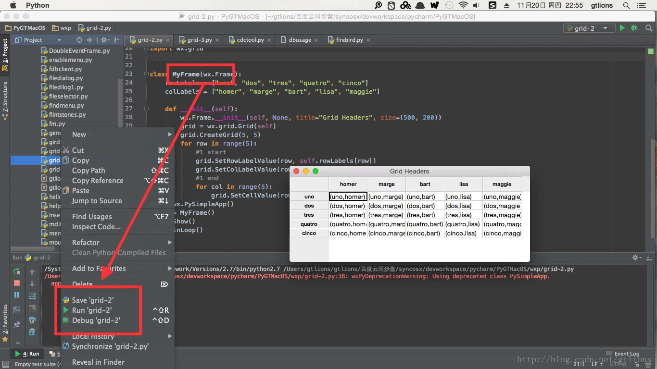Click the down arrow in Run panel
The height and width of the screenshot is (369, 657).
(32, 284)
